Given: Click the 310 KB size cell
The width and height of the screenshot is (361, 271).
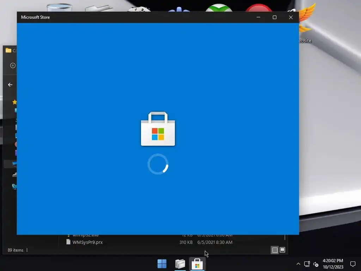Looking at the screenshot, I should coord(186,242).
